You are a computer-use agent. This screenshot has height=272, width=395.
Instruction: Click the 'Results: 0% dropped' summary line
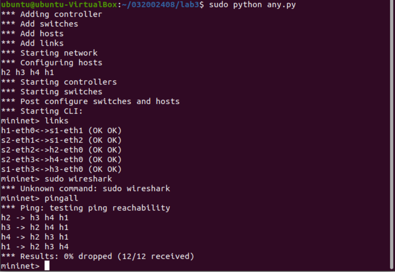pos(98,257)
